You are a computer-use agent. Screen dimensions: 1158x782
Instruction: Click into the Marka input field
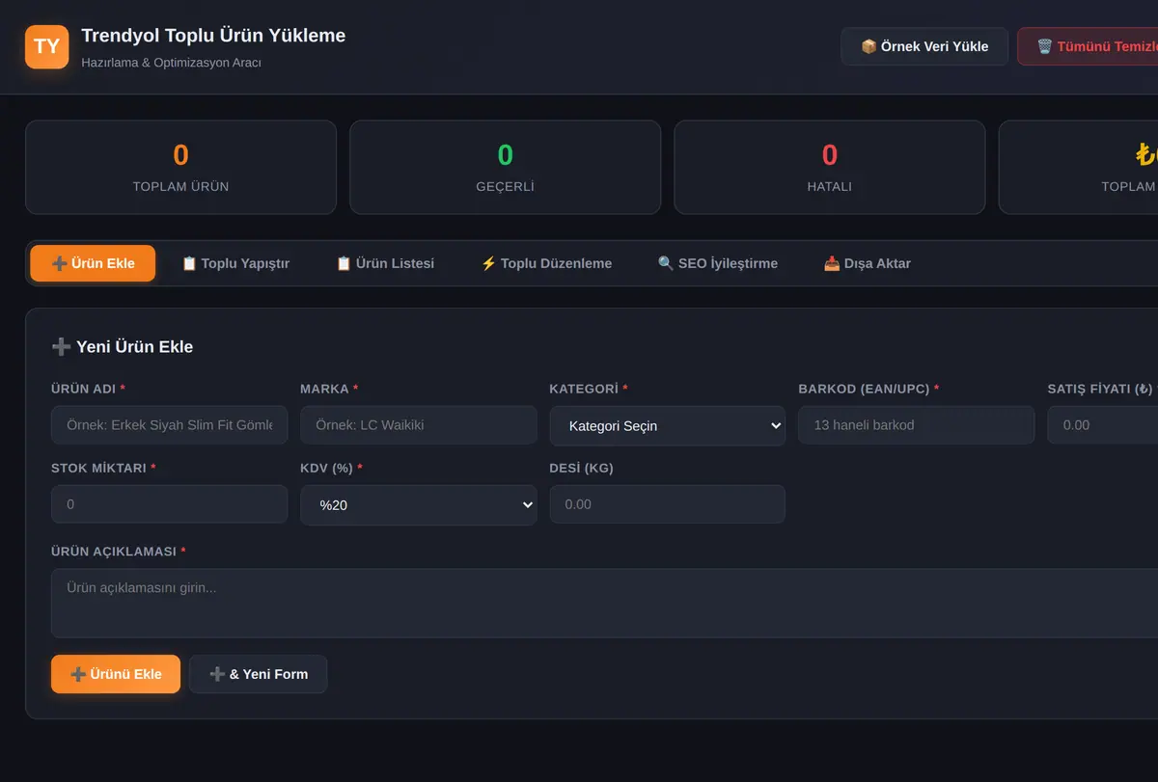(x=418, y=425)
